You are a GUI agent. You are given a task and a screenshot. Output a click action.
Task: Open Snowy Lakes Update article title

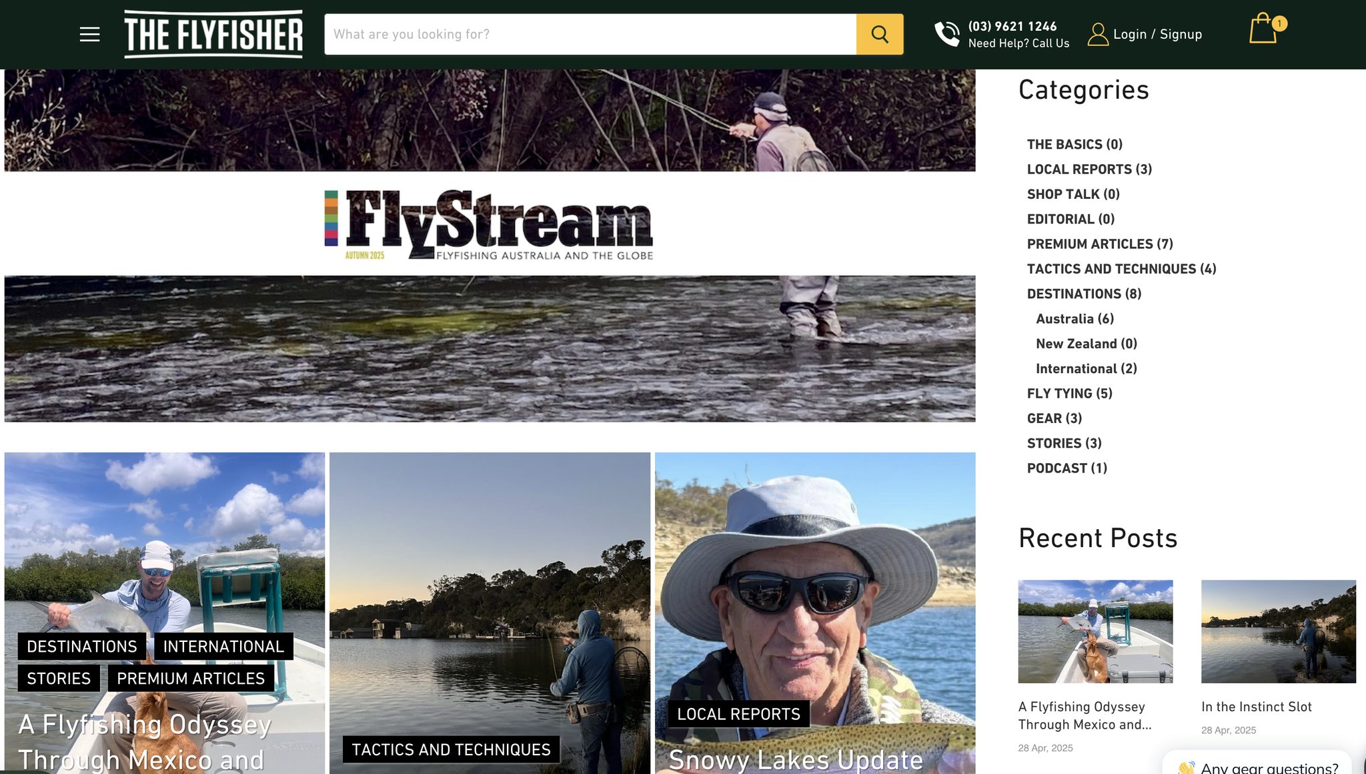(x=796, y=760)
